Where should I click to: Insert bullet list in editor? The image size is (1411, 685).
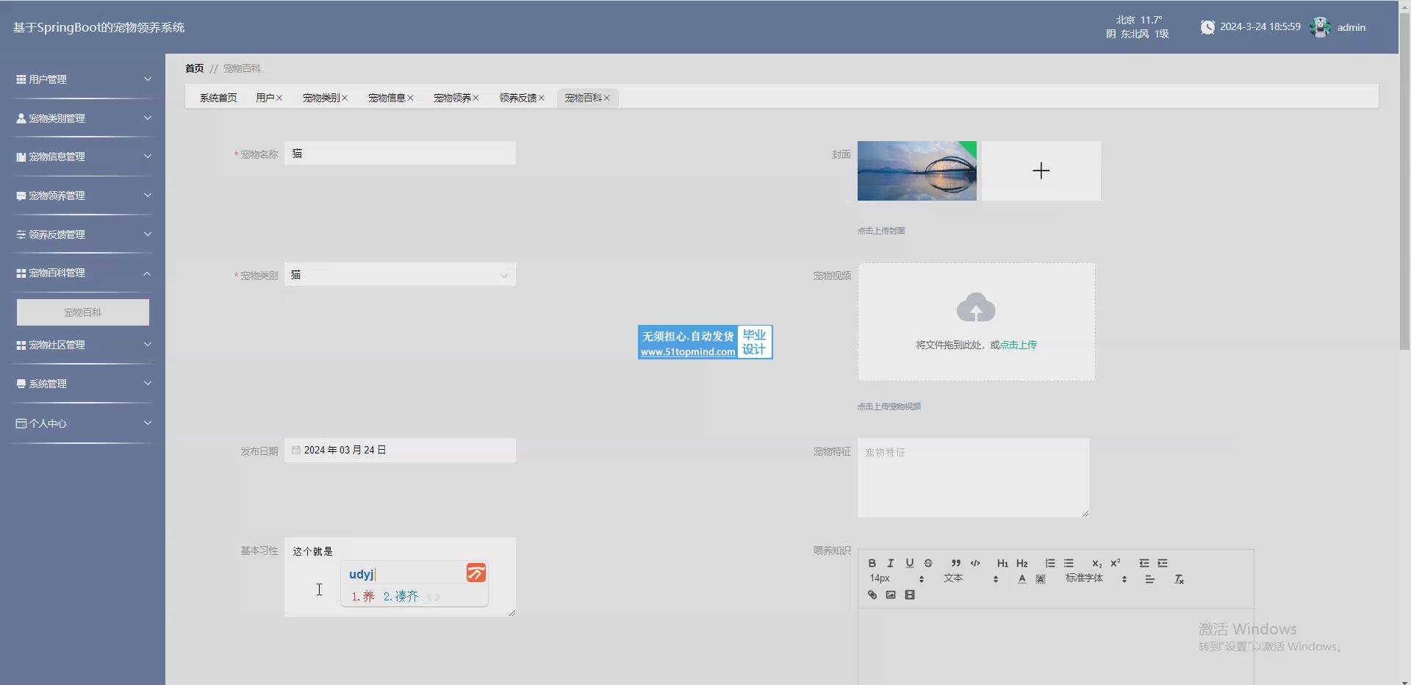pos(1069,563)
